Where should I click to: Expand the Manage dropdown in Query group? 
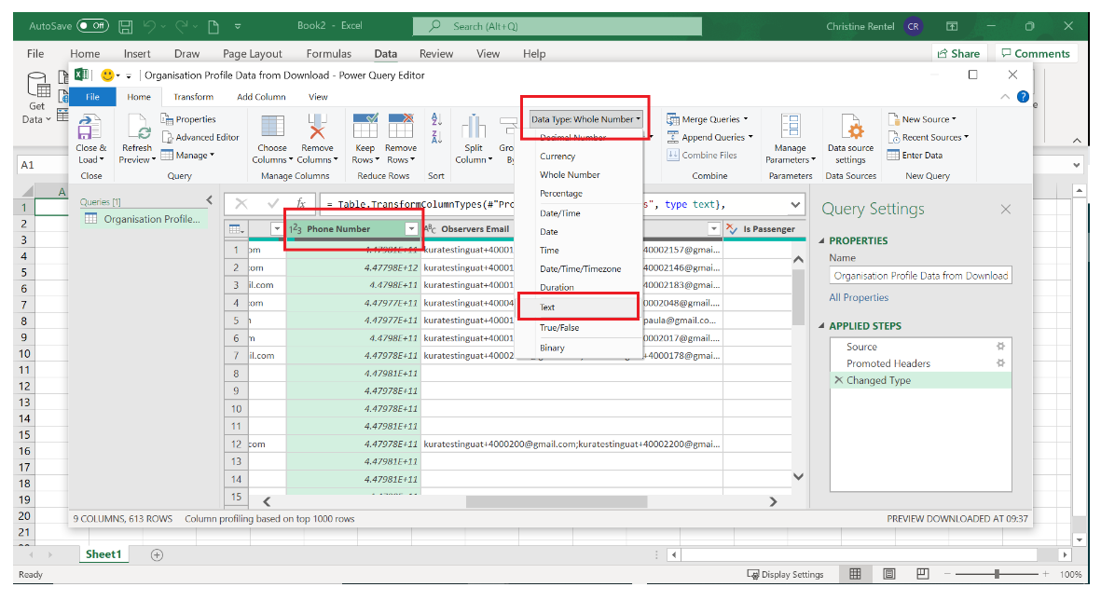188,156
